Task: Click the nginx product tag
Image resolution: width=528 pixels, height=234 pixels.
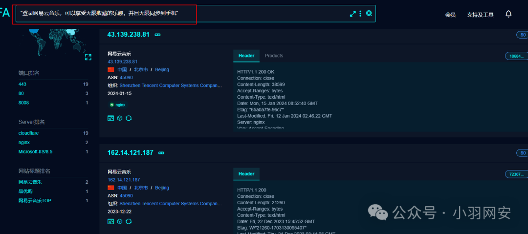Action: pos(117,105)
